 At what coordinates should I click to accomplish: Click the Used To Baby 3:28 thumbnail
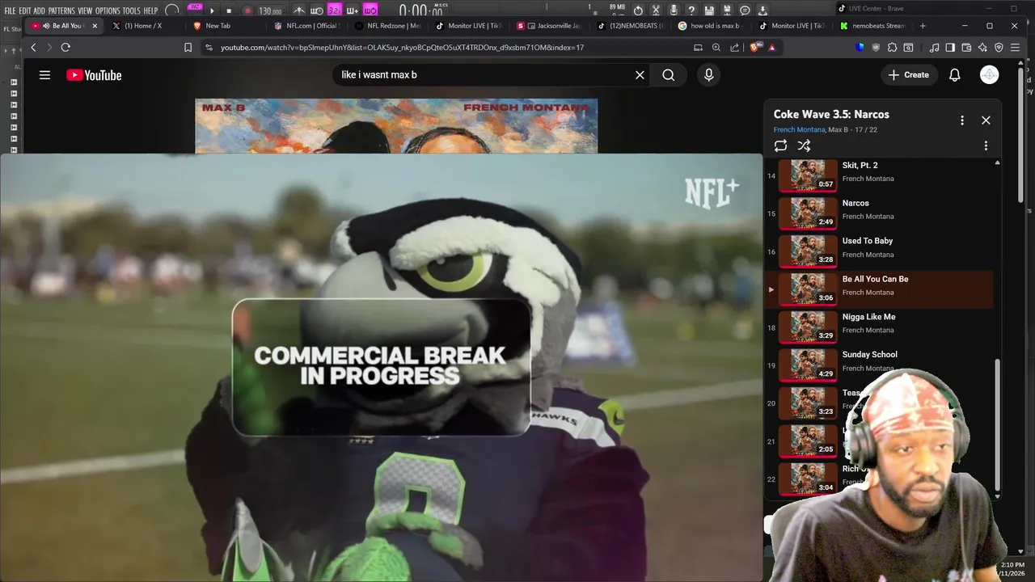coord(808,251)
